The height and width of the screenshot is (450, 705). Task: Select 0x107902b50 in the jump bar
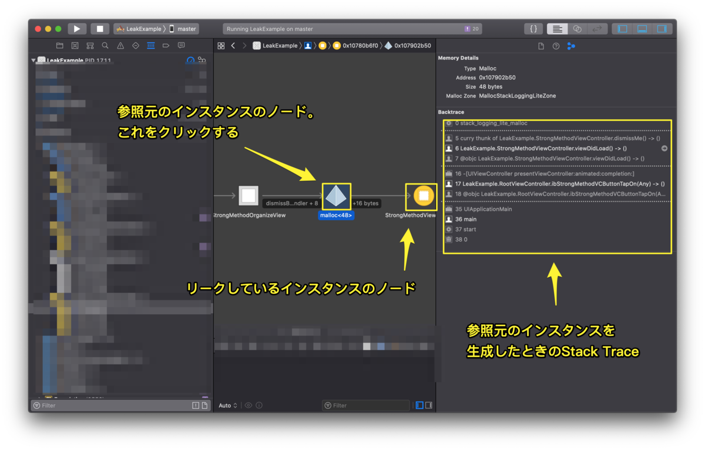pyautogui.click(x=408, y=45)
